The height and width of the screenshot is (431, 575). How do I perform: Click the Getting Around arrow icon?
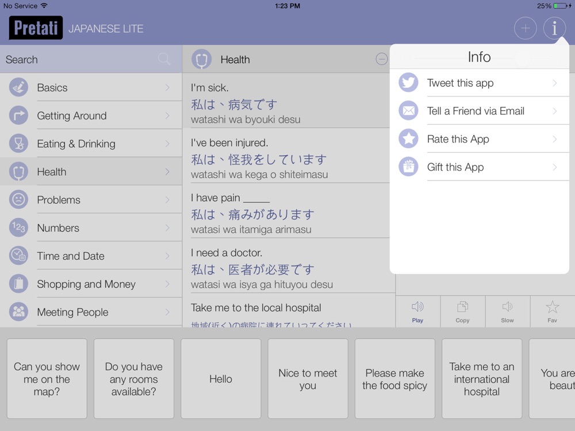click(19, 116)
